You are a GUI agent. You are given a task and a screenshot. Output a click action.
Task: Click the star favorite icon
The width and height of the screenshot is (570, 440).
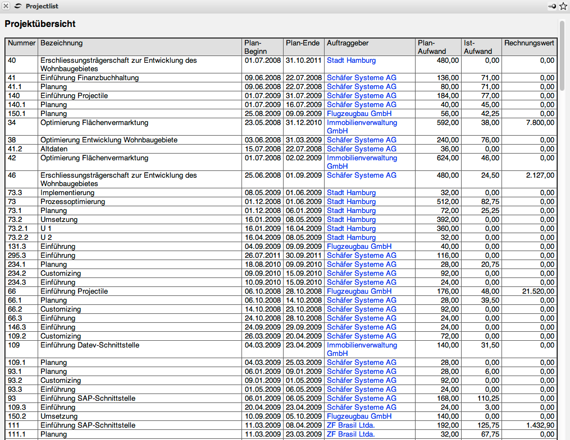point(563,6)
